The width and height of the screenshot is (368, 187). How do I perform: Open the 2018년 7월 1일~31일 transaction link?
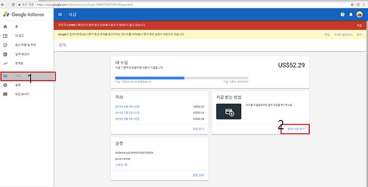point(127,112)
